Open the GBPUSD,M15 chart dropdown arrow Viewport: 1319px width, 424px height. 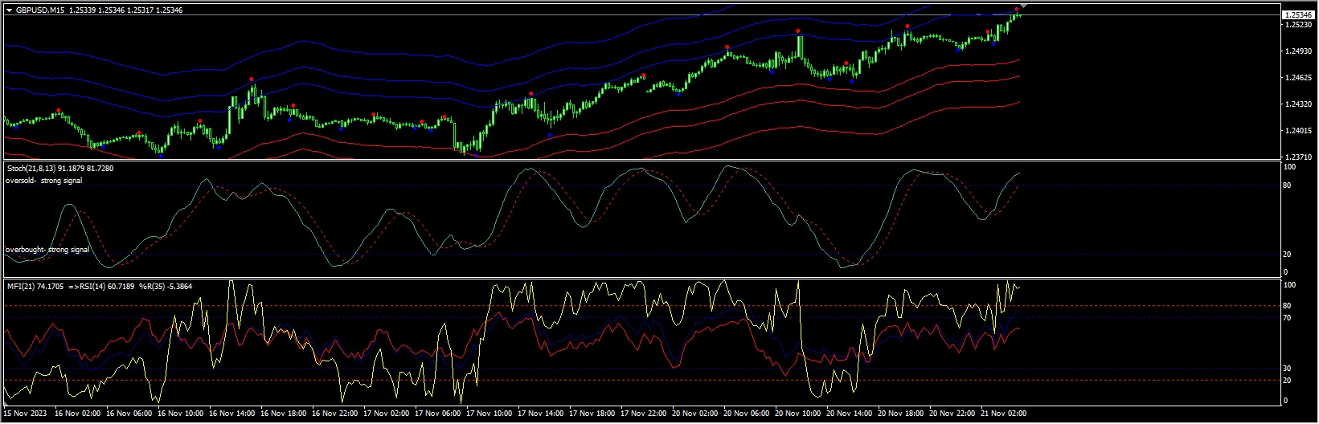tap(9, 10)
